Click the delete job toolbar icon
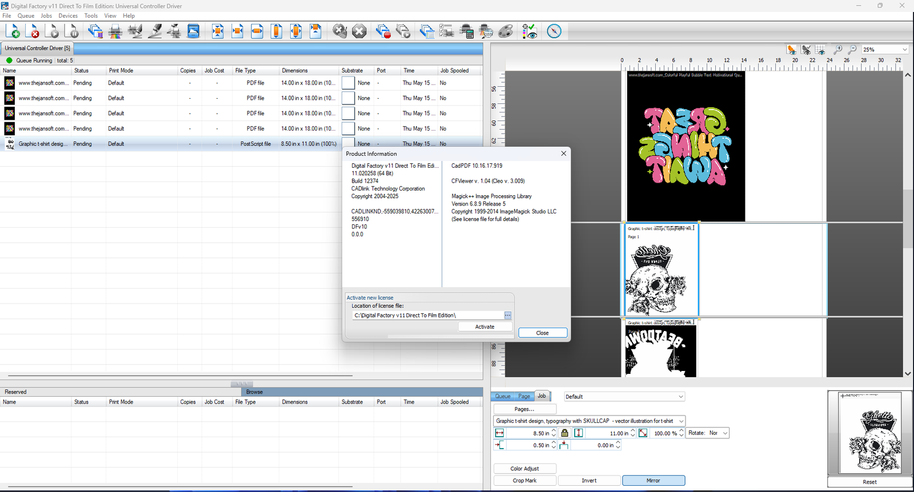 pyautogui.click(x=33, y=31)
